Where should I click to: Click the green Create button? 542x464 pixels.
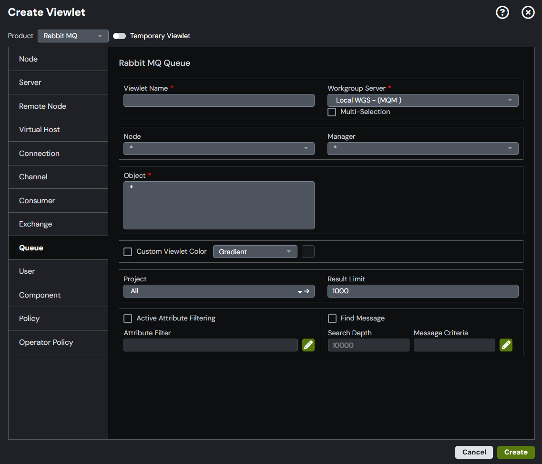[516, 452]
